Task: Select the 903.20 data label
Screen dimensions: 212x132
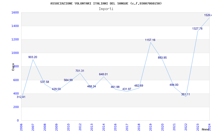Action: (33, 57)
